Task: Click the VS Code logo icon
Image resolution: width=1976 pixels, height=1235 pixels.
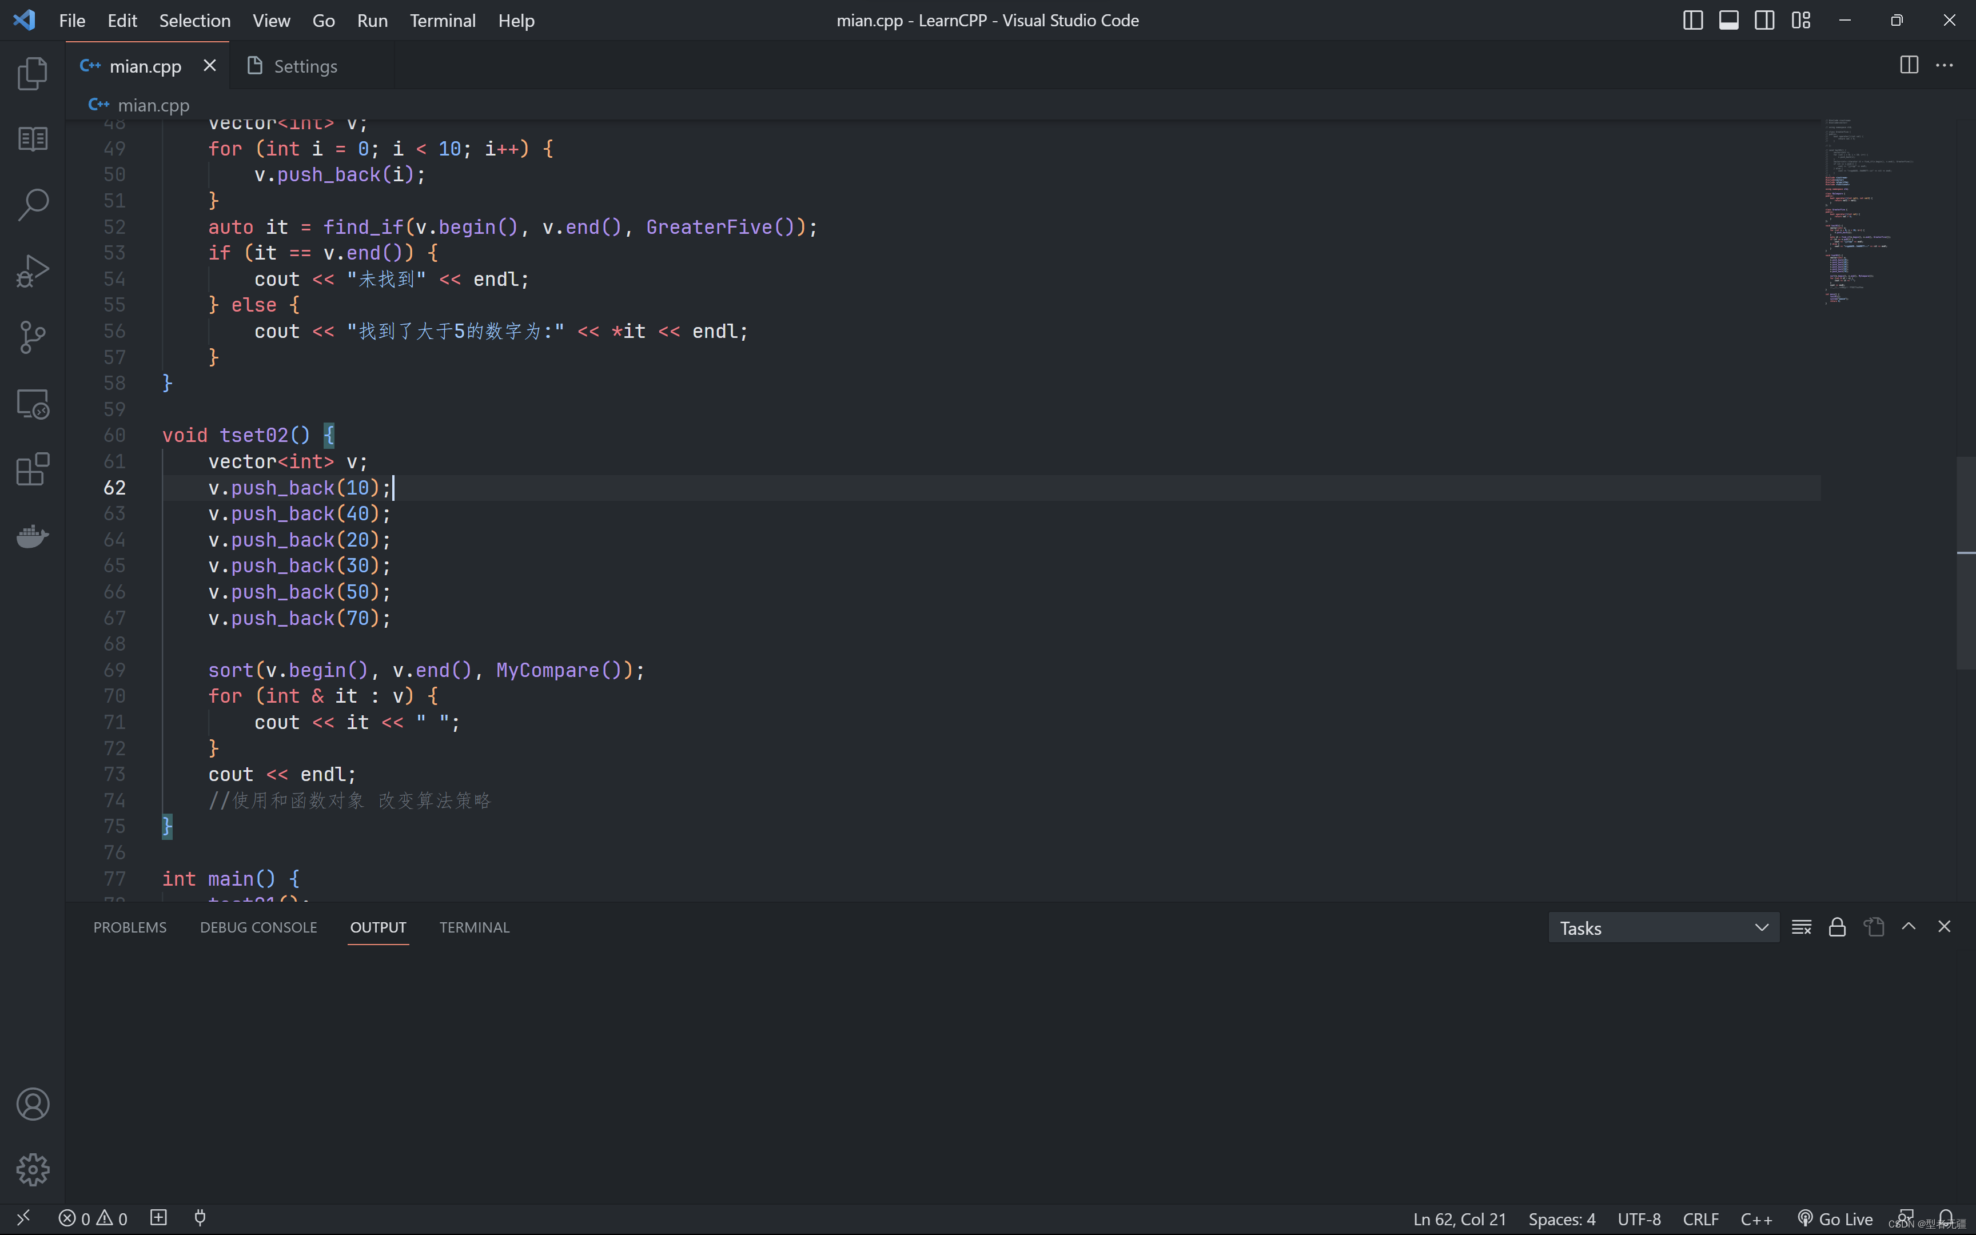Action: pos(25,21)
